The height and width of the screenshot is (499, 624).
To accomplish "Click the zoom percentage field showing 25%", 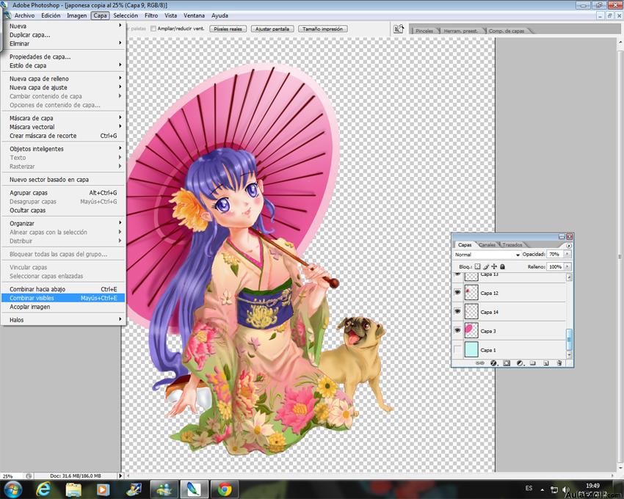I will pyautogui.click(x=11, y=476).
